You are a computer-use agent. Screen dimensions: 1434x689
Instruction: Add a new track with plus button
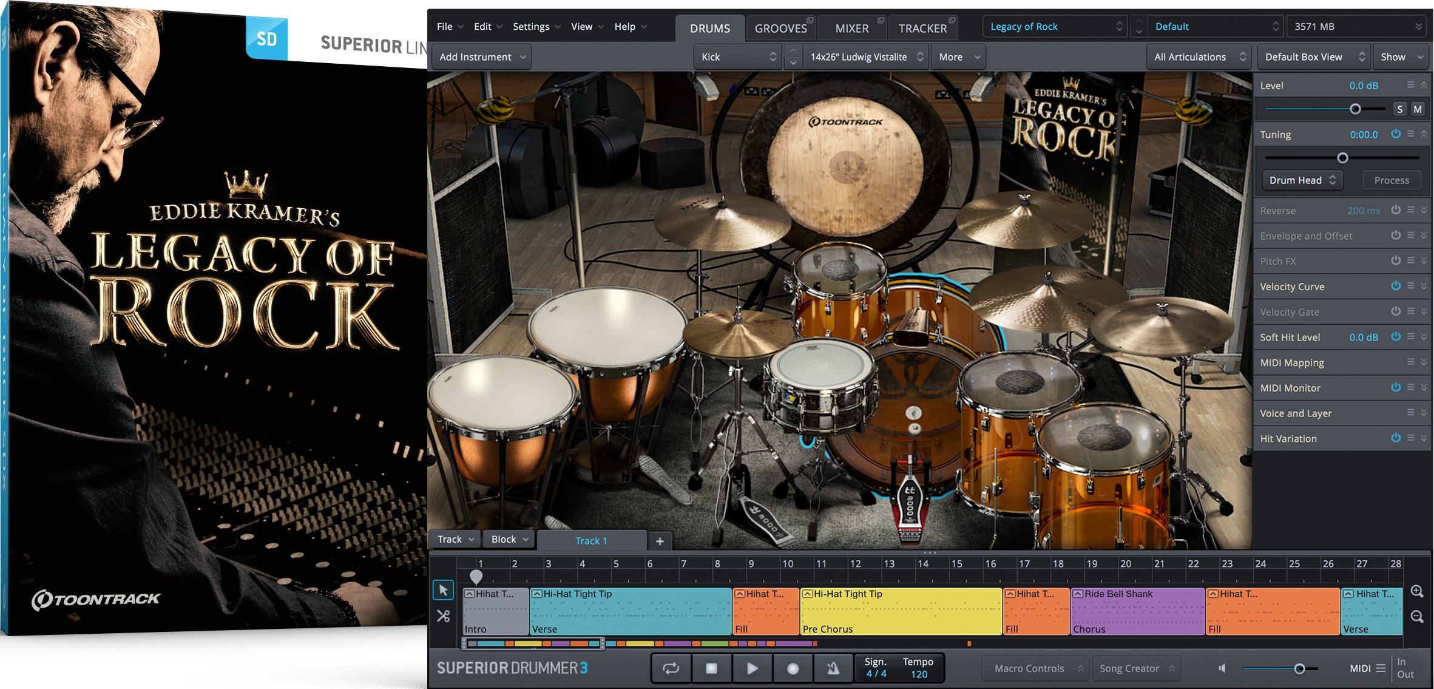(x=660, y=541)
